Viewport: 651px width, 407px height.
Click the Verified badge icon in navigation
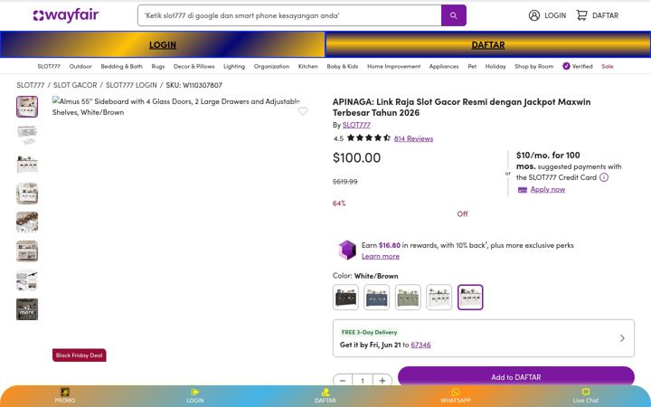point(566,66)
